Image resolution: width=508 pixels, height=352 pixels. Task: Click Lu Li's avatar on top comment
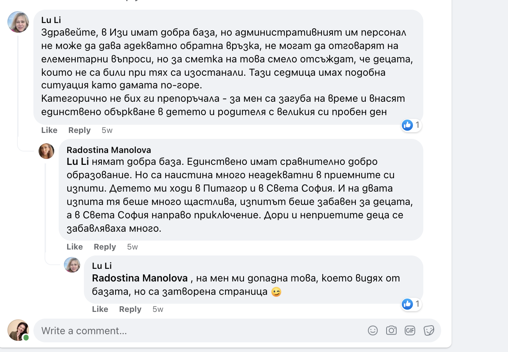pyautogui.click(x=18, y=22)
